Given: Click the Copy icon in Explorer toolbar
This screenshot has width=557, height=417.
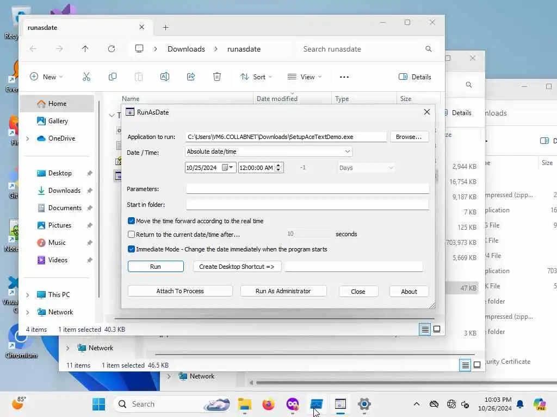Looking at the screenshot, I should point(112,77).
